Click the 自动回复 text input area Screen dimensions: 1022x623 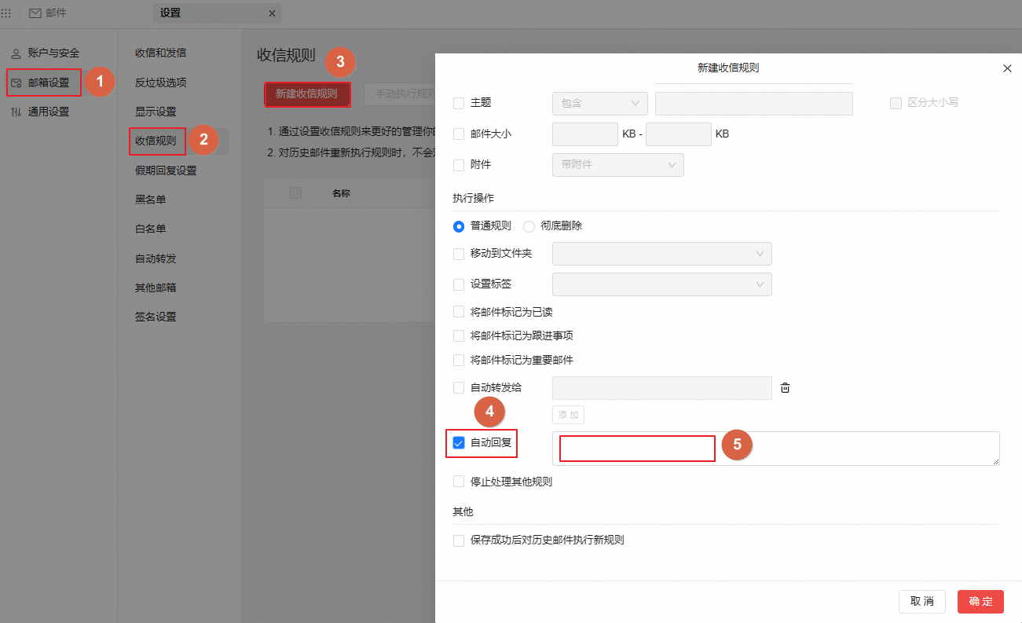pos(775,448)
